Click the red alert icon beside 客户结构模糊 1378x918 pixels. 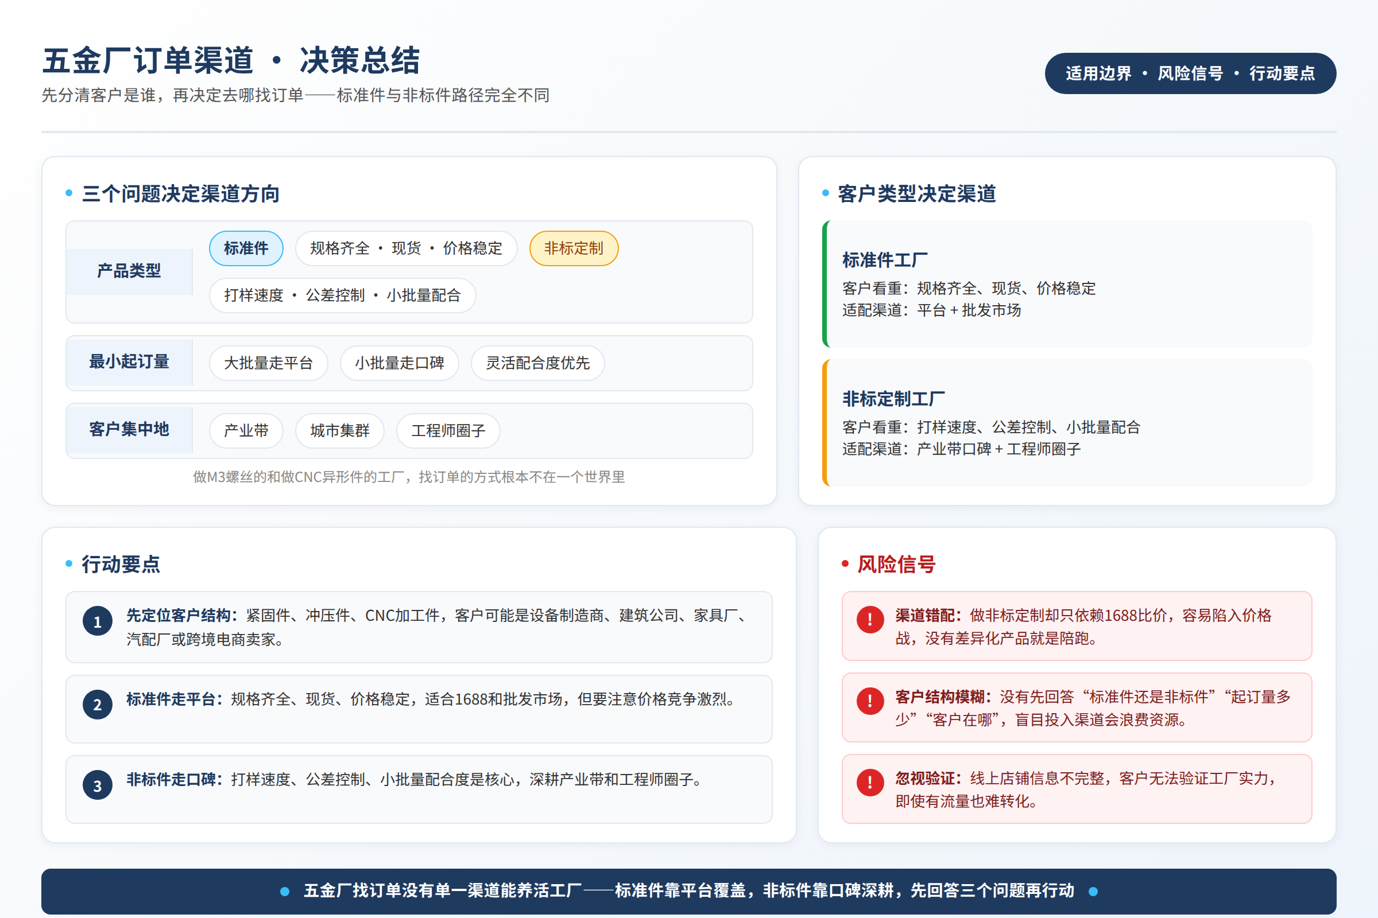point(870,701)
